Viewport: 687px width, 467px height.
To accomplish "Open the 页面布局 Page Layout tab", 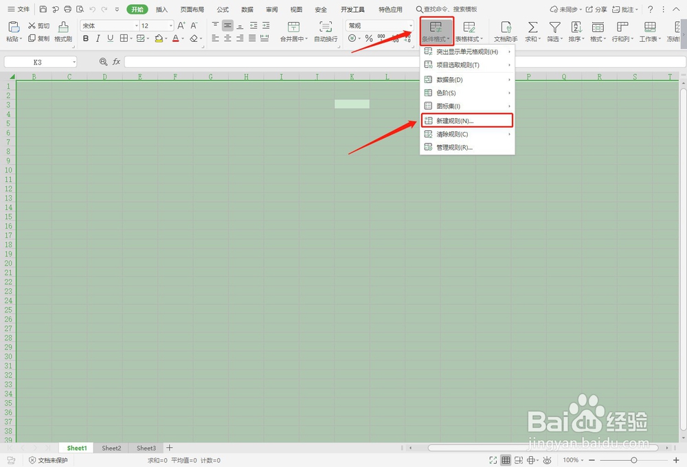I will [x=192, y=9].
